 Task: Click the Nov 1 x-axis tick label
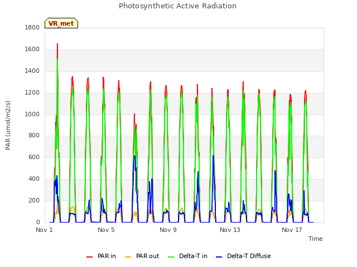click(x=44, y=230)
